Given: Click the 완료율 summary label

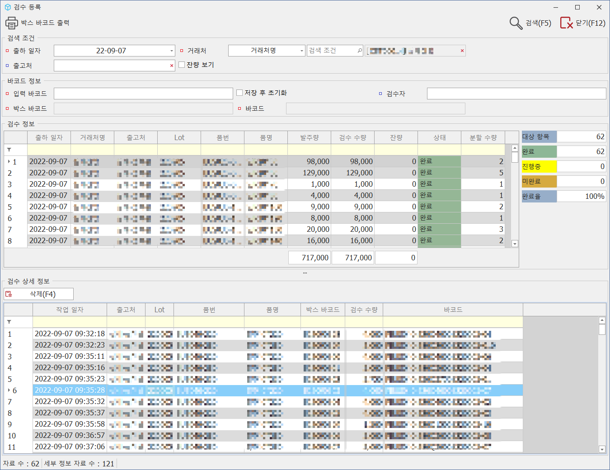Looking at the screenshot, I should tap(539, 196).
